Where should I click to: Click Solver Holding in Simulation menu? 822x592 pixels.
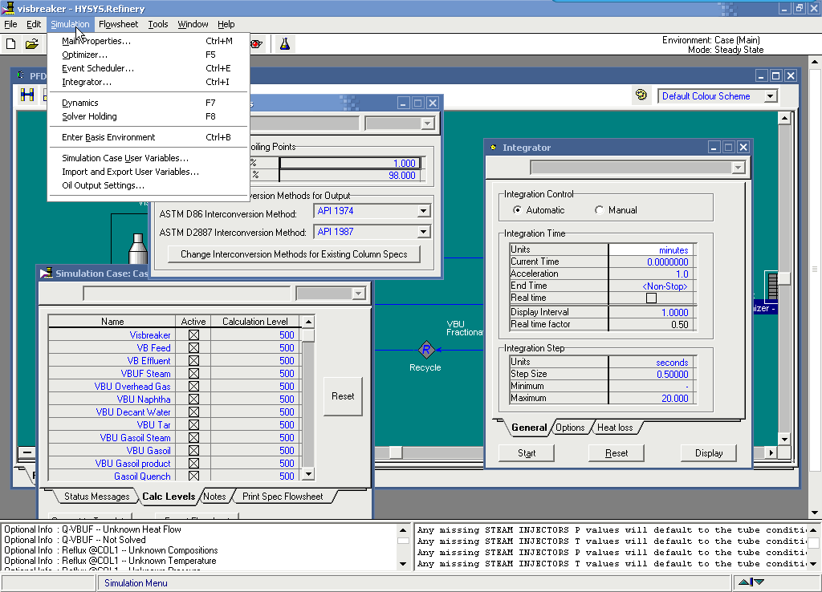click(x=89, y=116)
